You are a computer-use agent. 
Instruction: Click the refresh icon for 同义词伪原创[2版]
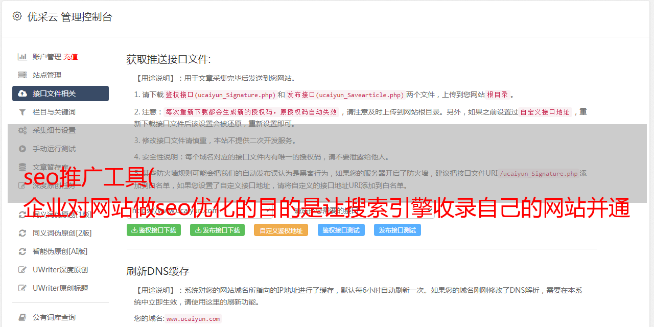point(22,233)
